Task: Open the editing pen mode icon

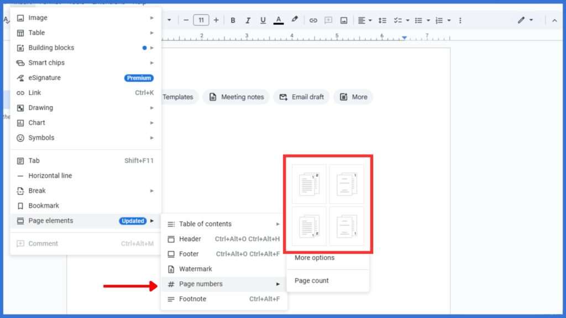Action: tap(520, 20)
